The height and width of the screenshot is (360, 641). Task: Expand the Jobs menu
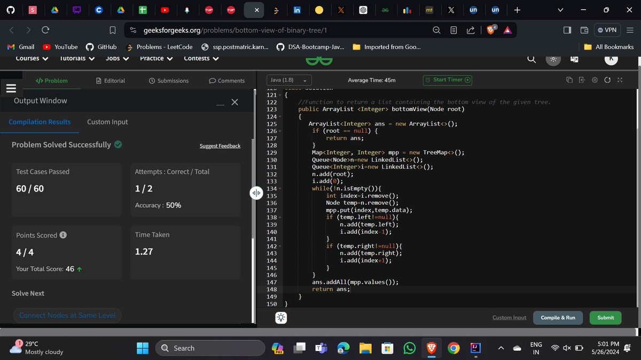click(117, 58)
